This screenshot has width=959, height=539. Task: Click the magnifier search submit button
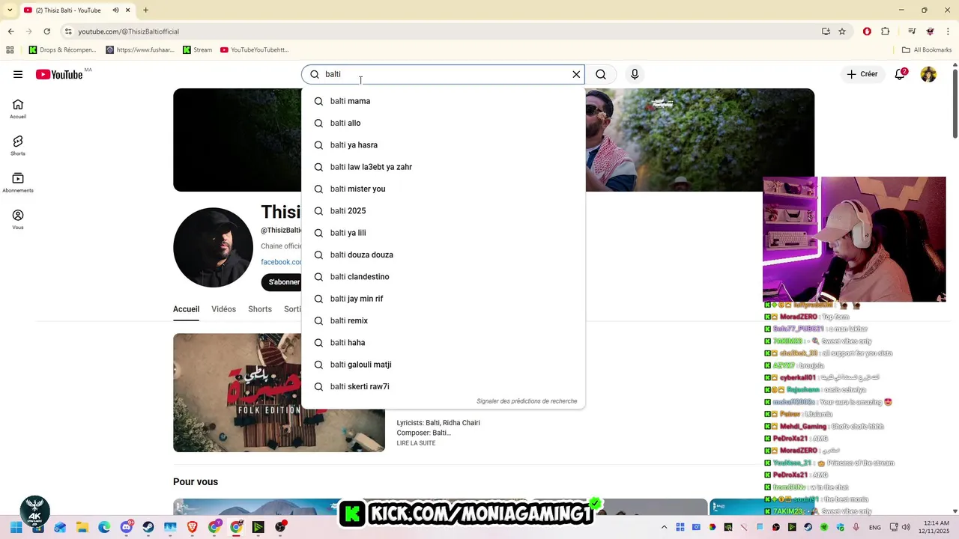[x=601, y=74]
